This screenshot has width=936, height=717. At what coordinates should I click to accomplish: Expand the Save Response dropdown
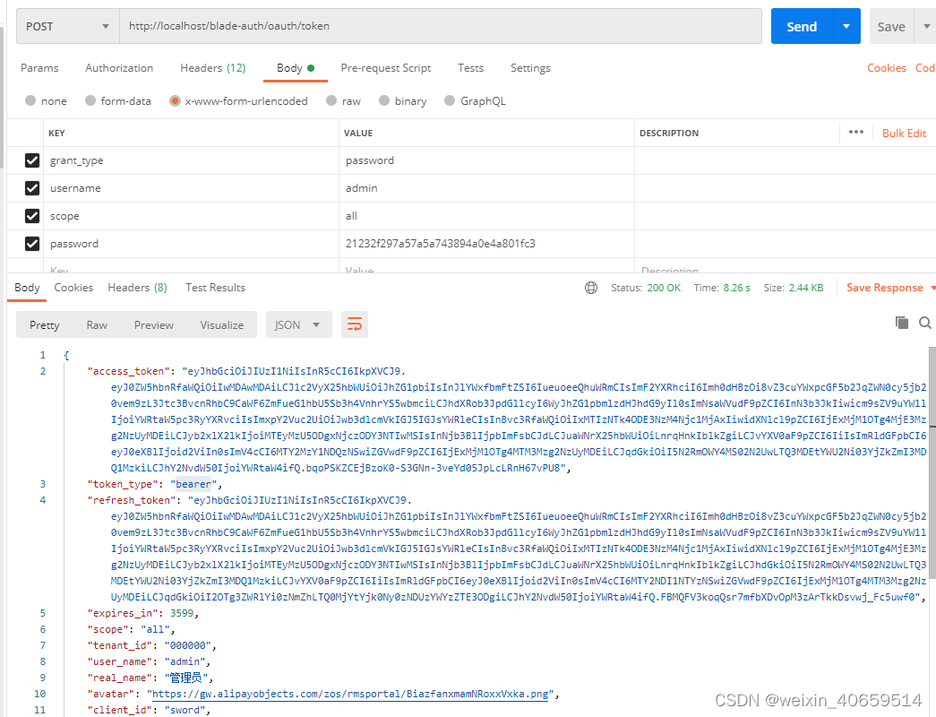click(932, 288)
